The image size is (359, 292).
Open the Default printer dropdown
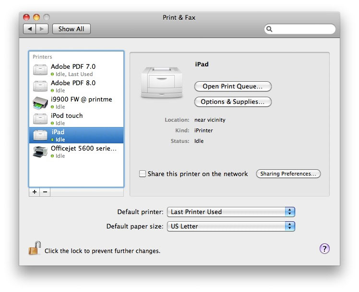(231, 212)
